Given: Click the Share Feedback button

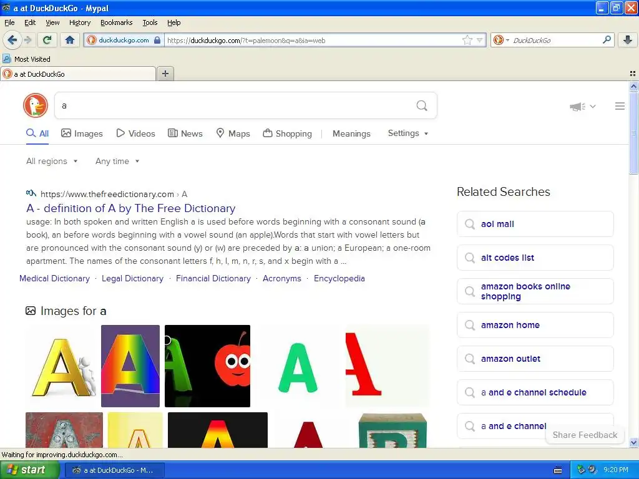Looking at the screenshot, I should [584, 435].
